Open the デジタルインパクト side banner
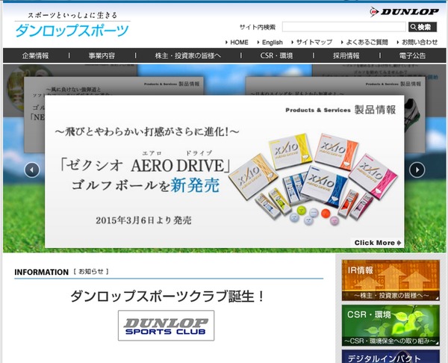448x363 pixels. 391,356
